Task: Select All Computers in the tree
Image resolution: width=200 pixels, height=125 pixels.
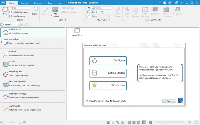Action: point(33,32)
